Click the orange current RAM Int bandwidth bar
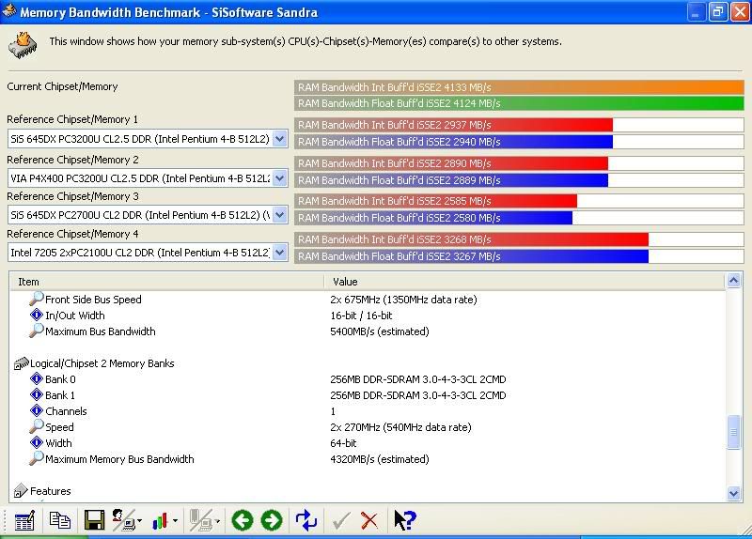Image resolution: width=752 pixels, height=539 pixels. tap(519, 87)
